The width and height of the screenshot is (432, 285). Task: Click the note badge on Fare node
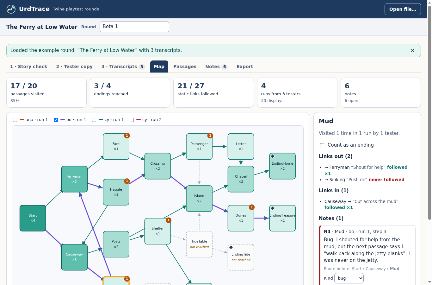click(127, 136)
